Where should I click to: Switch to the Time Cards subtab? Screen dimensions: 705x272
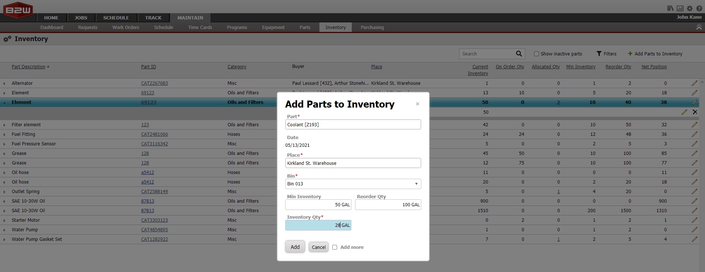(200, 27)
